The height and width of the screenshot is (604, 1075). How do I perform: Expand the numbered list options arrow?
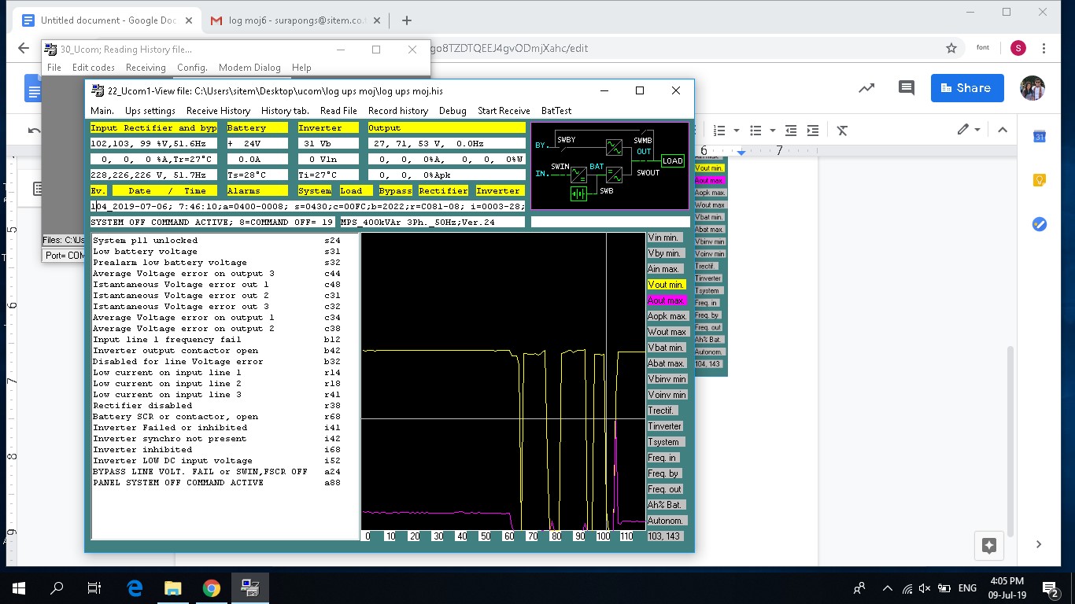(737, 131)
